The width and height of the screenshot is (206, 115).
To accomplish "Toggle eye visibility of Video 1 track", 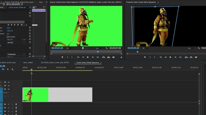I will 9,89.
